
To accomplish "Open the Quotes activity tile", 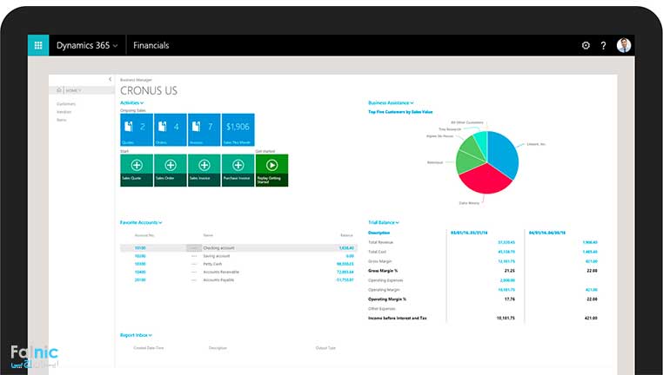I will point(136,129).
